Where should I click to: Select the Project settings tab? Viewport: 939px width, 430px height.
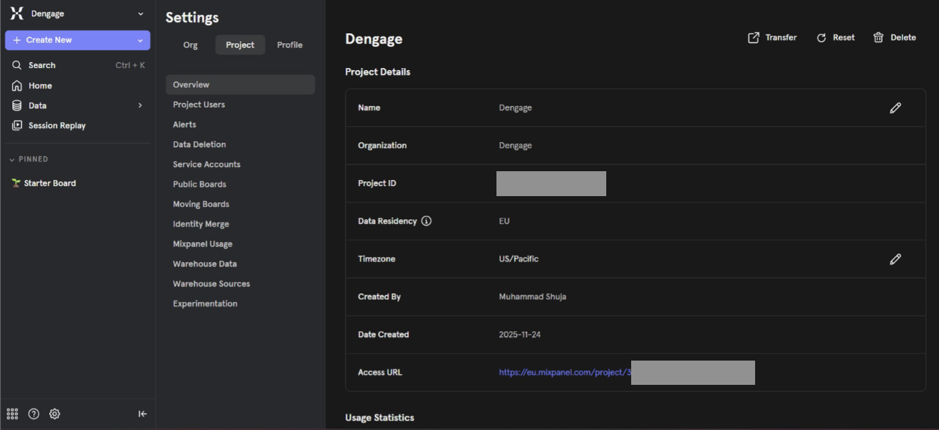tap(240, 45)
